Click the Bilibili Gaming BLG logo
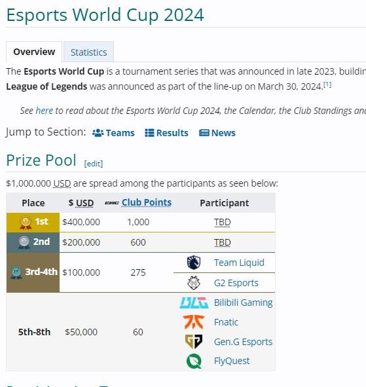Viewport: 366px width, 387px height. coord(194,303)
